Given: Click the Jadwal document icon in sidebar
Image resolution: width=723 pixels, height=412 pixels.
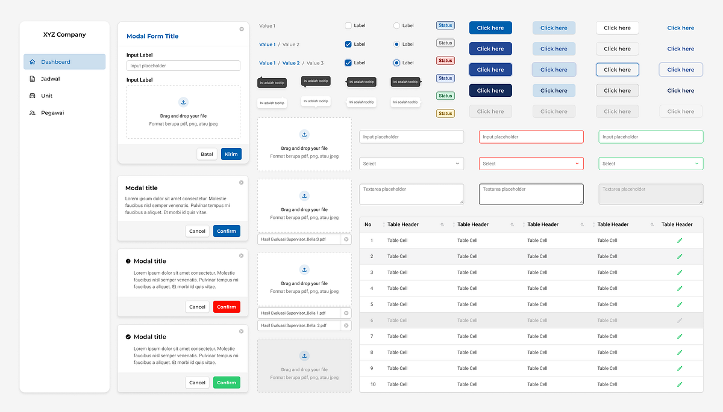Looking at the screenshot, I should point(32,78).
